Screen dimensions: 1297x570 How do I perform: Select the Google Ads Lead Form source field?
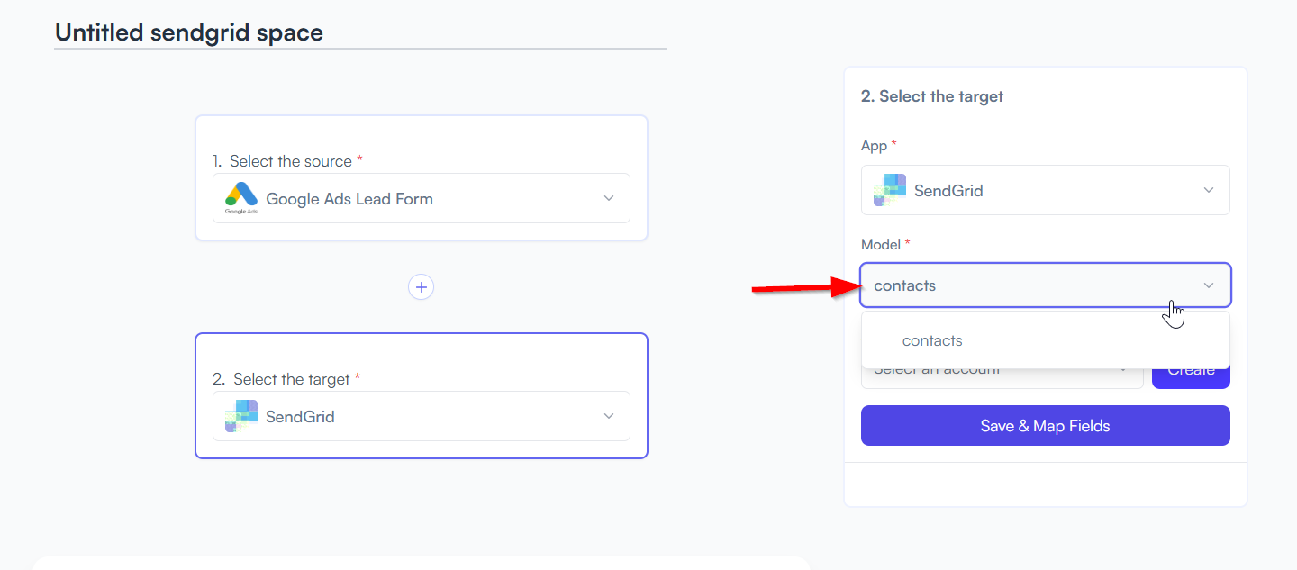(x=422, y=198)
